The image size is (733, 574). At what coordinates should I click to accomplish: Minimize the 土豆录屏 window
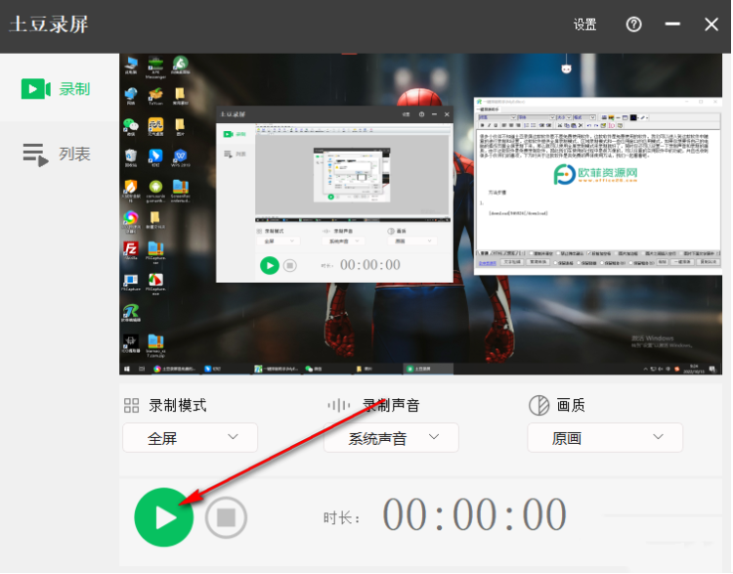pos(672,24)
